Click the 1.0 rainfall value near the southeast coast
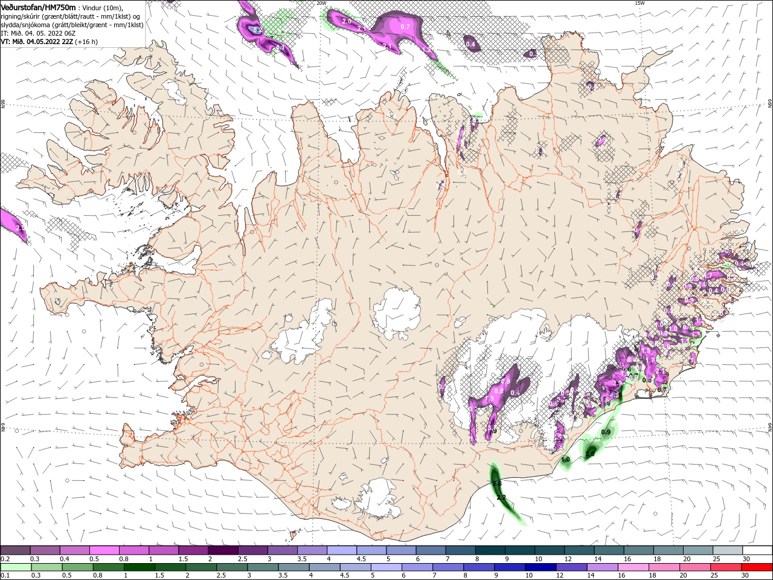Viewport: 773px width, 580px height. point(566,460)
